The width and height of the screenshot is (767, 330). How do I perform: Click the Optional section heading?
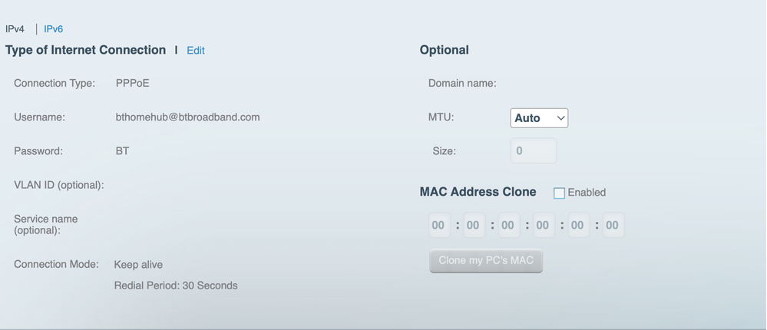(x=444, y=50)
